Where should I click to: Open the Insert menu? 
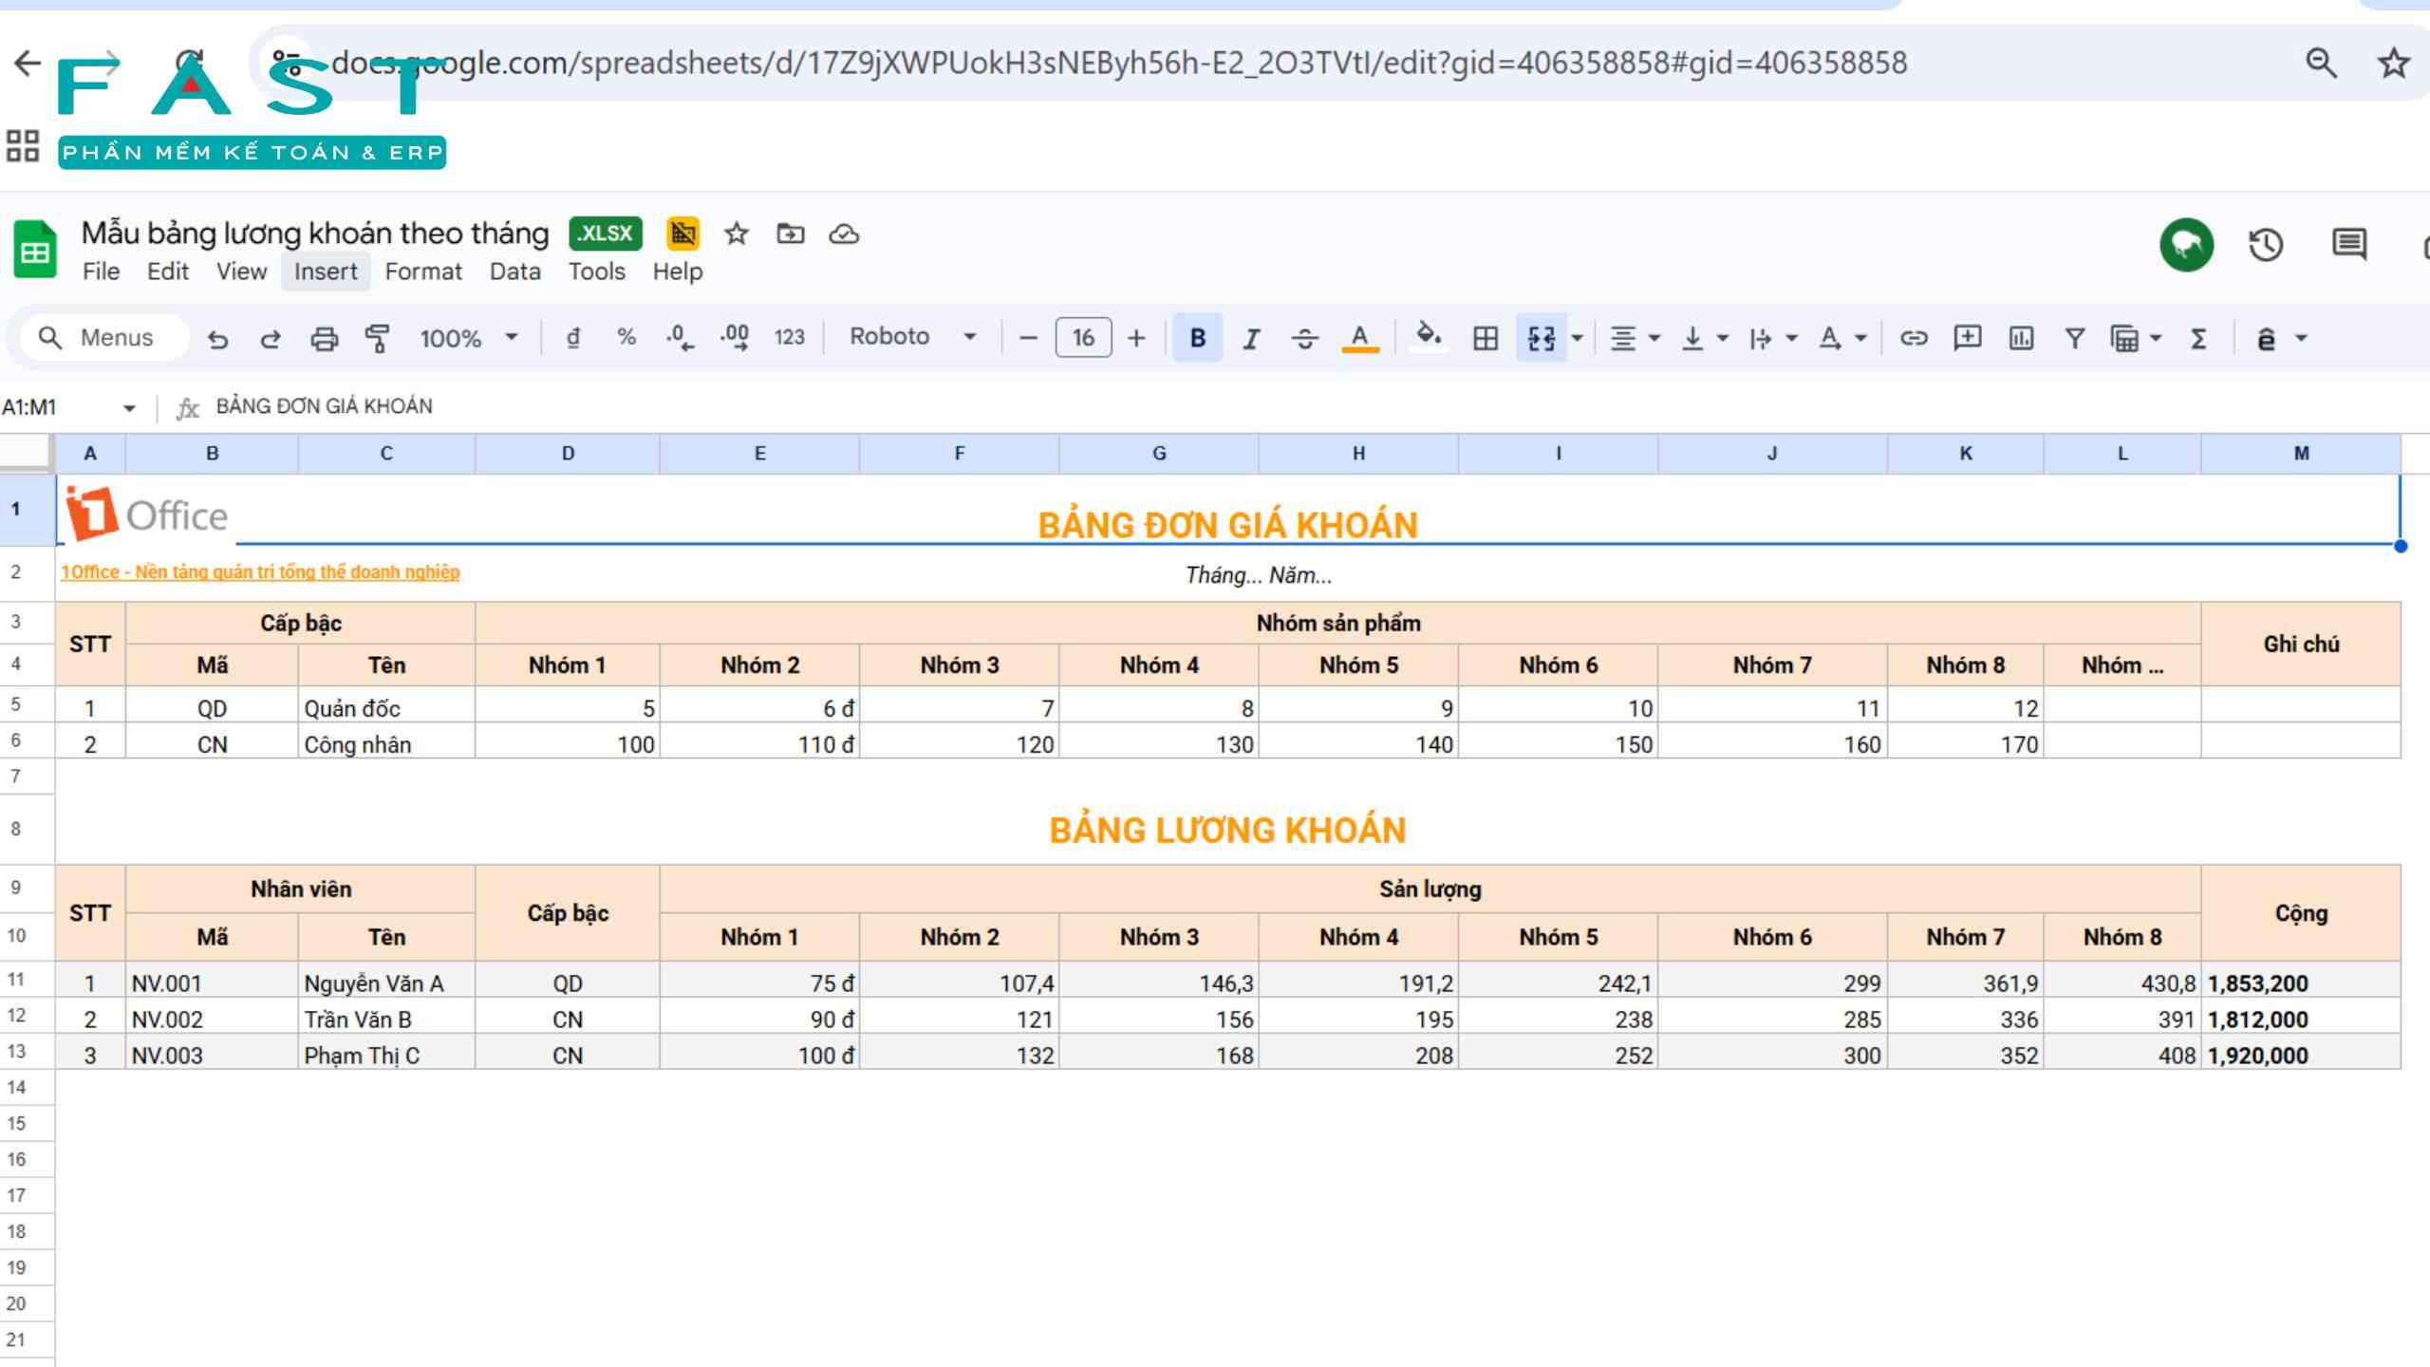[x=325, y=272]
